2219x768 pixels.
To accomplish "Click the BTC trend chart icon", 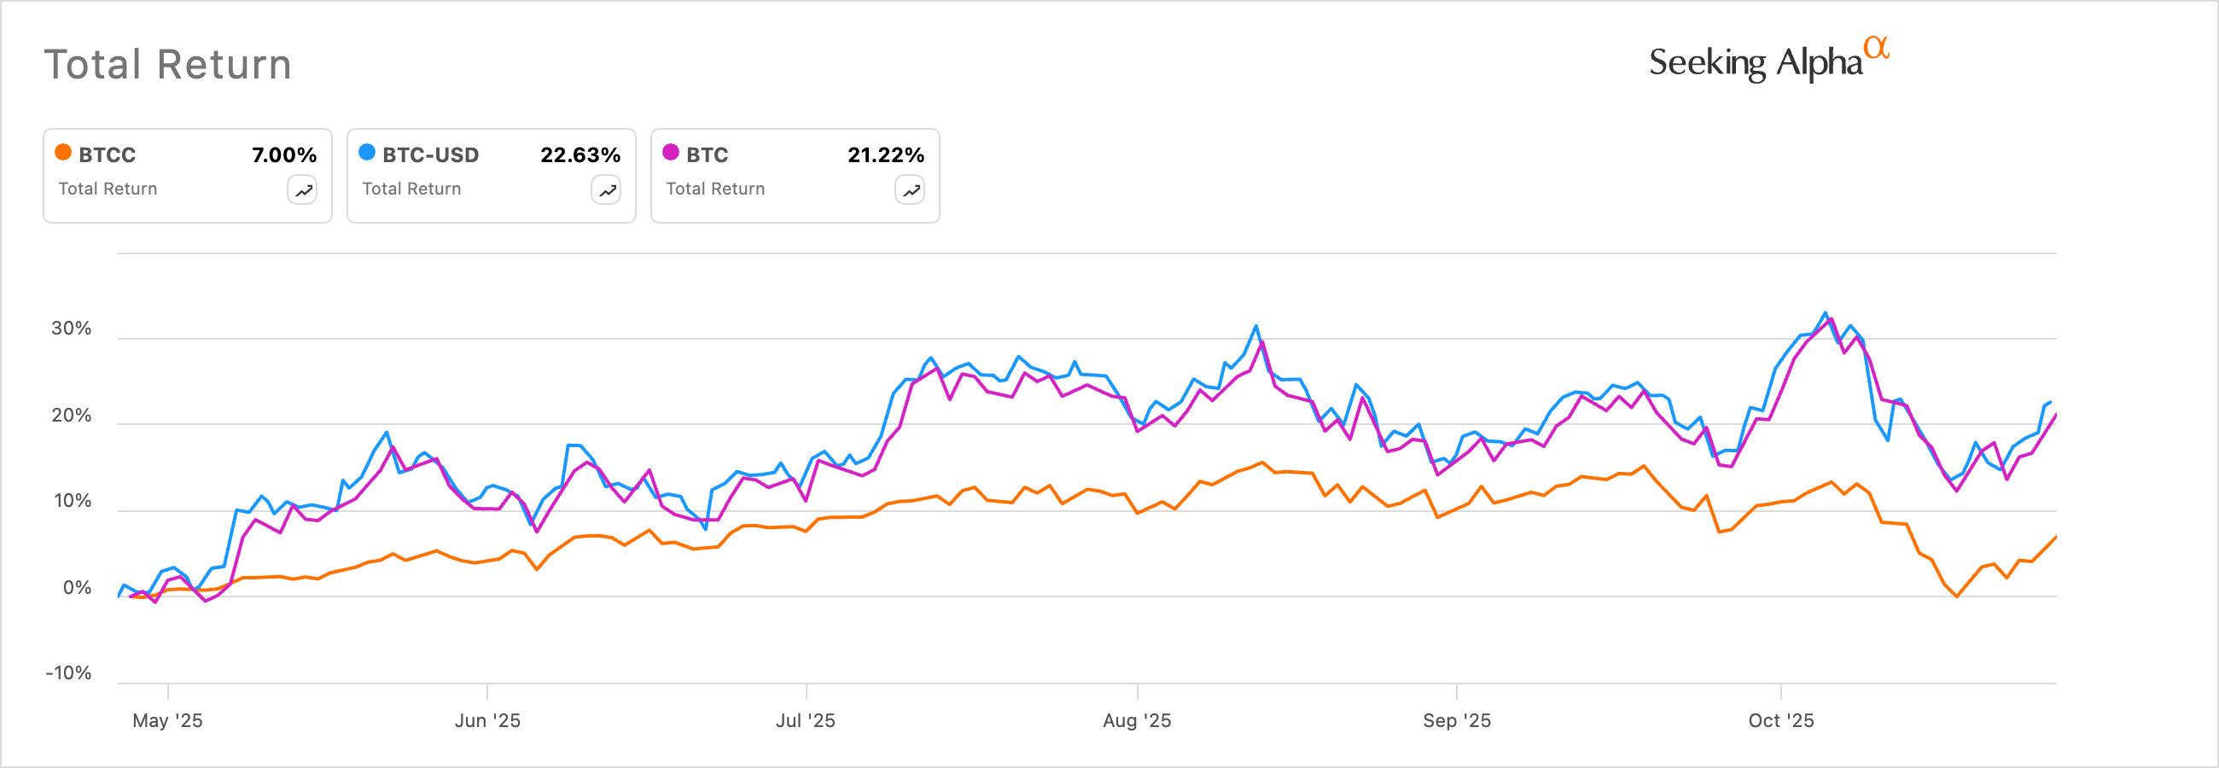I will [910, 190].
